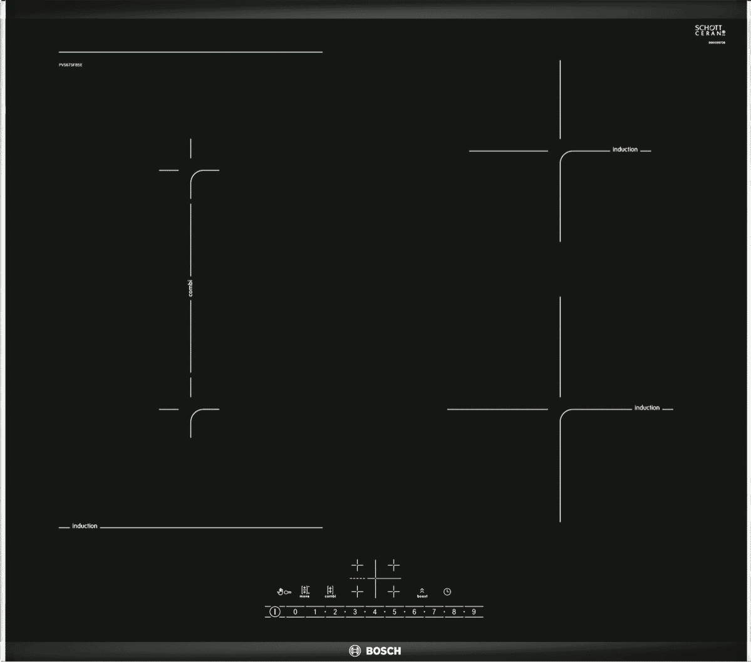The height and width of the screenshot is (662, 751).
Task: Select the rear-left cooking zone cross
Action: coord(357,564)
